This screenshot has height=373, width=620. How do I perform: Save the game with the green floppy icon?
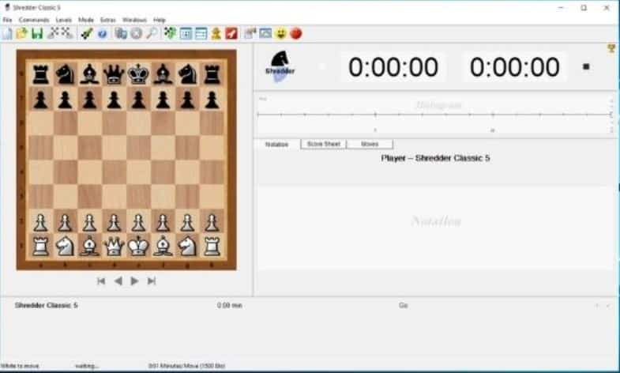tap(37, 34)
